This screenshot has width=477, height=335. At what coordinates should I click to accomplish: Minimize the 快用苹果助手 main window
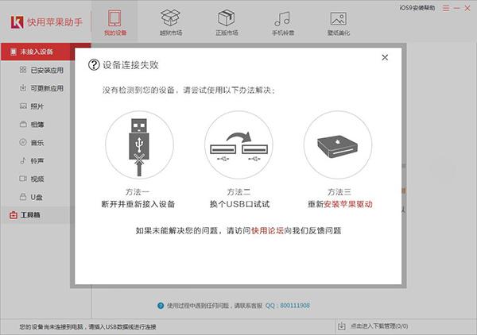[x=456, y=8]
